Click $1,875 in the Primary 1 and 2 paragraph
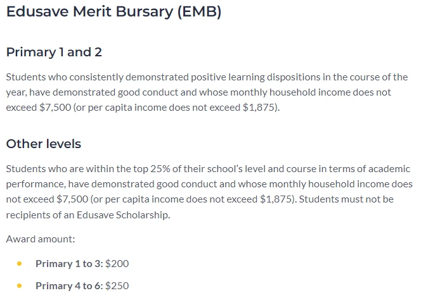 pos(259,108)
